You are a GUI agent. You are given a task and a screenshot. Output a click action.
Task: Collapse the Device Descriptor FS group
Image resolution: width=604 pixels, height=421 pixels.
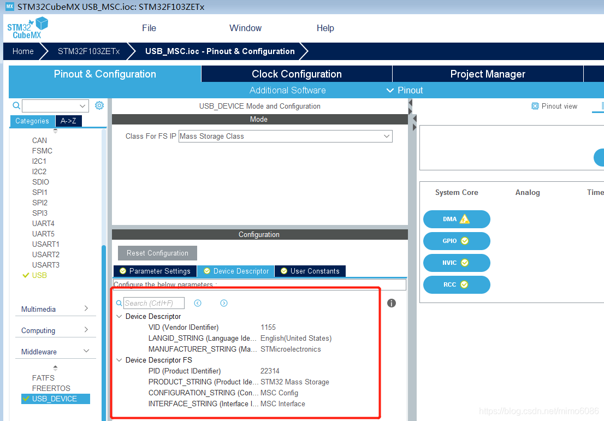pos(120,360)
